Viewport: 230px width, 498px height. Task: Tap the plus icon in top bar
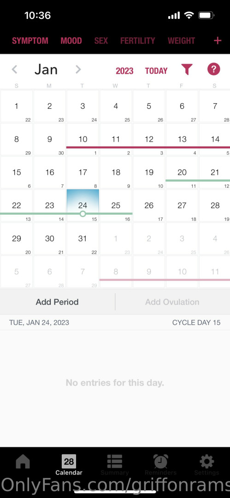[217, 41]
